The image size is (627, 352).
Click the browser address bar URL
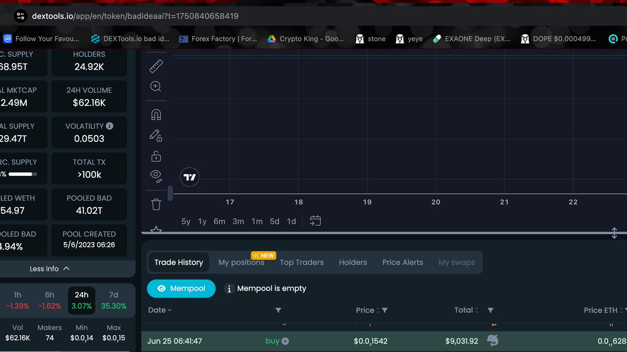point(135,16)
